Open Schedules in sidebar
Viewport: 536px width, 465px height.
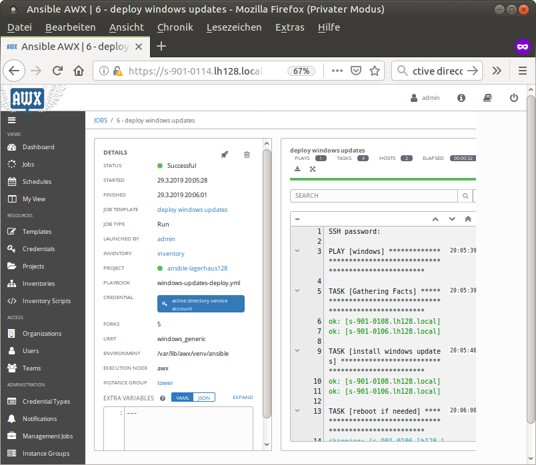point(37,182)
